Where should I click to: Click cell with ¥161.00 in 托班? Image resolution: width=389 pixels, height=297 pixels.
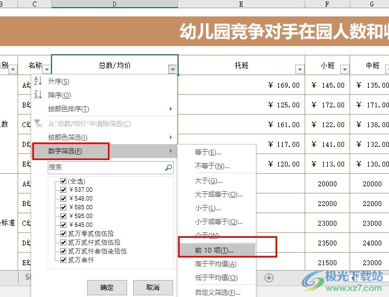click(x=242, y=124)
